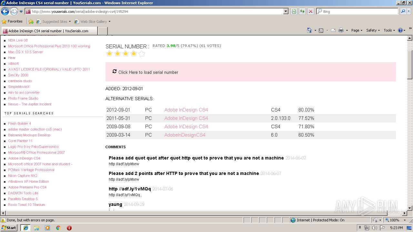Click the search magnifier button
Viewport: 413px width, 232px height.
coord(403,12)
